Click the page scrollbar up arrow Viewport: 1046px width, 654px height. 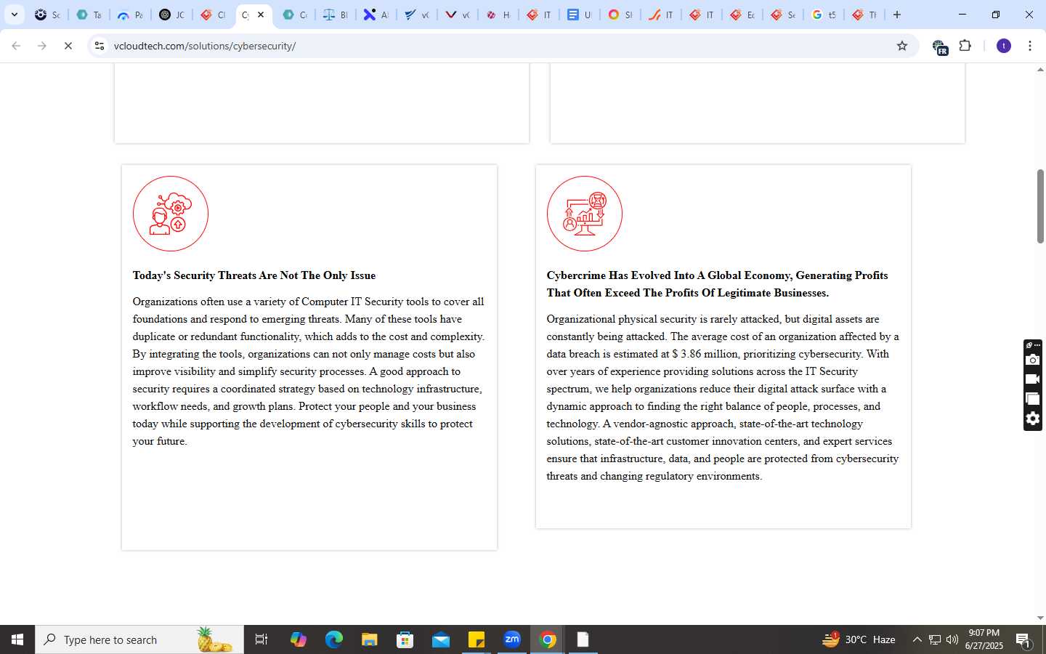pos(1040,70)
